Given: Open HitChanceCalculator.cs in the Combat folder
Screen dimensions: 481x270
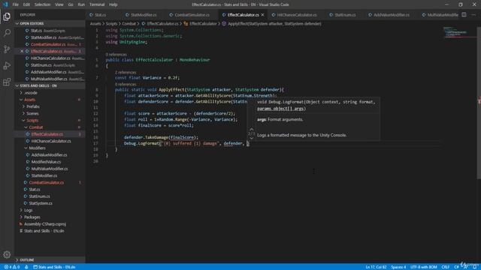Looking at the screenshot, I should pos(51,141).
